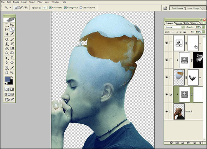Screen dimensions: 207x149
Task: Toggle lock position icon
Action: (x=181, y=32)
